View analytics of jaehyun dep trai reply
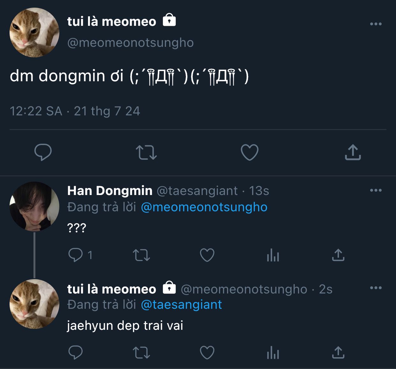Viewport: 396px width, 369px height. 273,353
